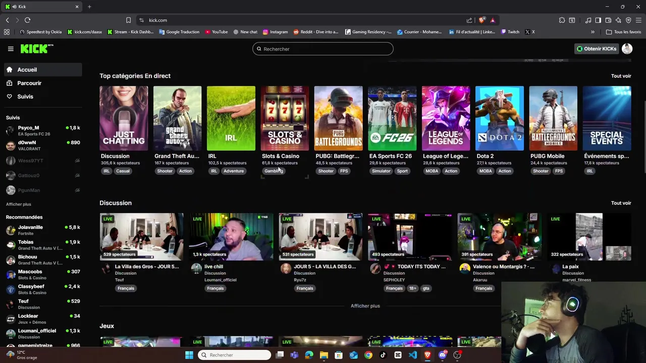Open the Kick hamburger menu

pyautogui.click(x=11, y=49)
